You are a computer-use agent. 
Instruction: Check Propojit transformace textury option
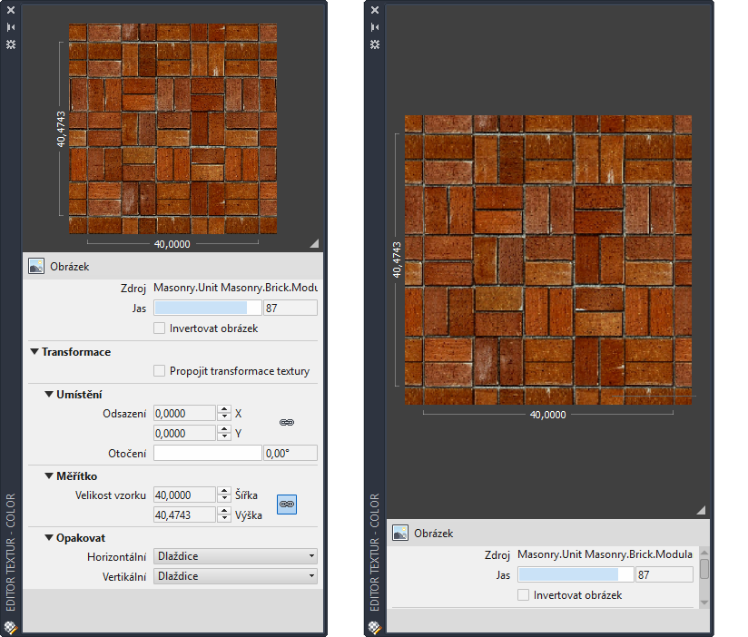160,370
